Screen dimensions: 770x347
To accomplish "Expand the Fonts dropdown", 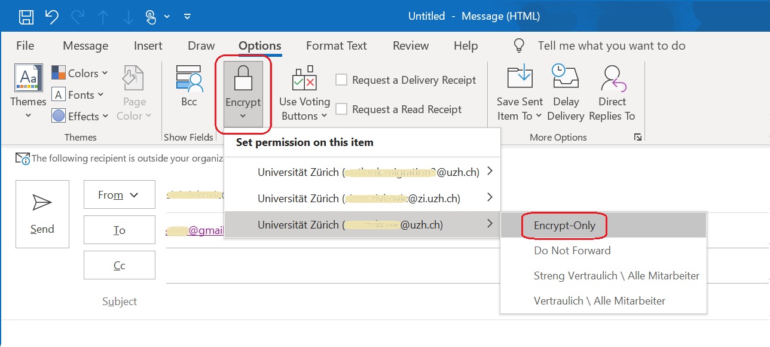I will coord(80,95).
